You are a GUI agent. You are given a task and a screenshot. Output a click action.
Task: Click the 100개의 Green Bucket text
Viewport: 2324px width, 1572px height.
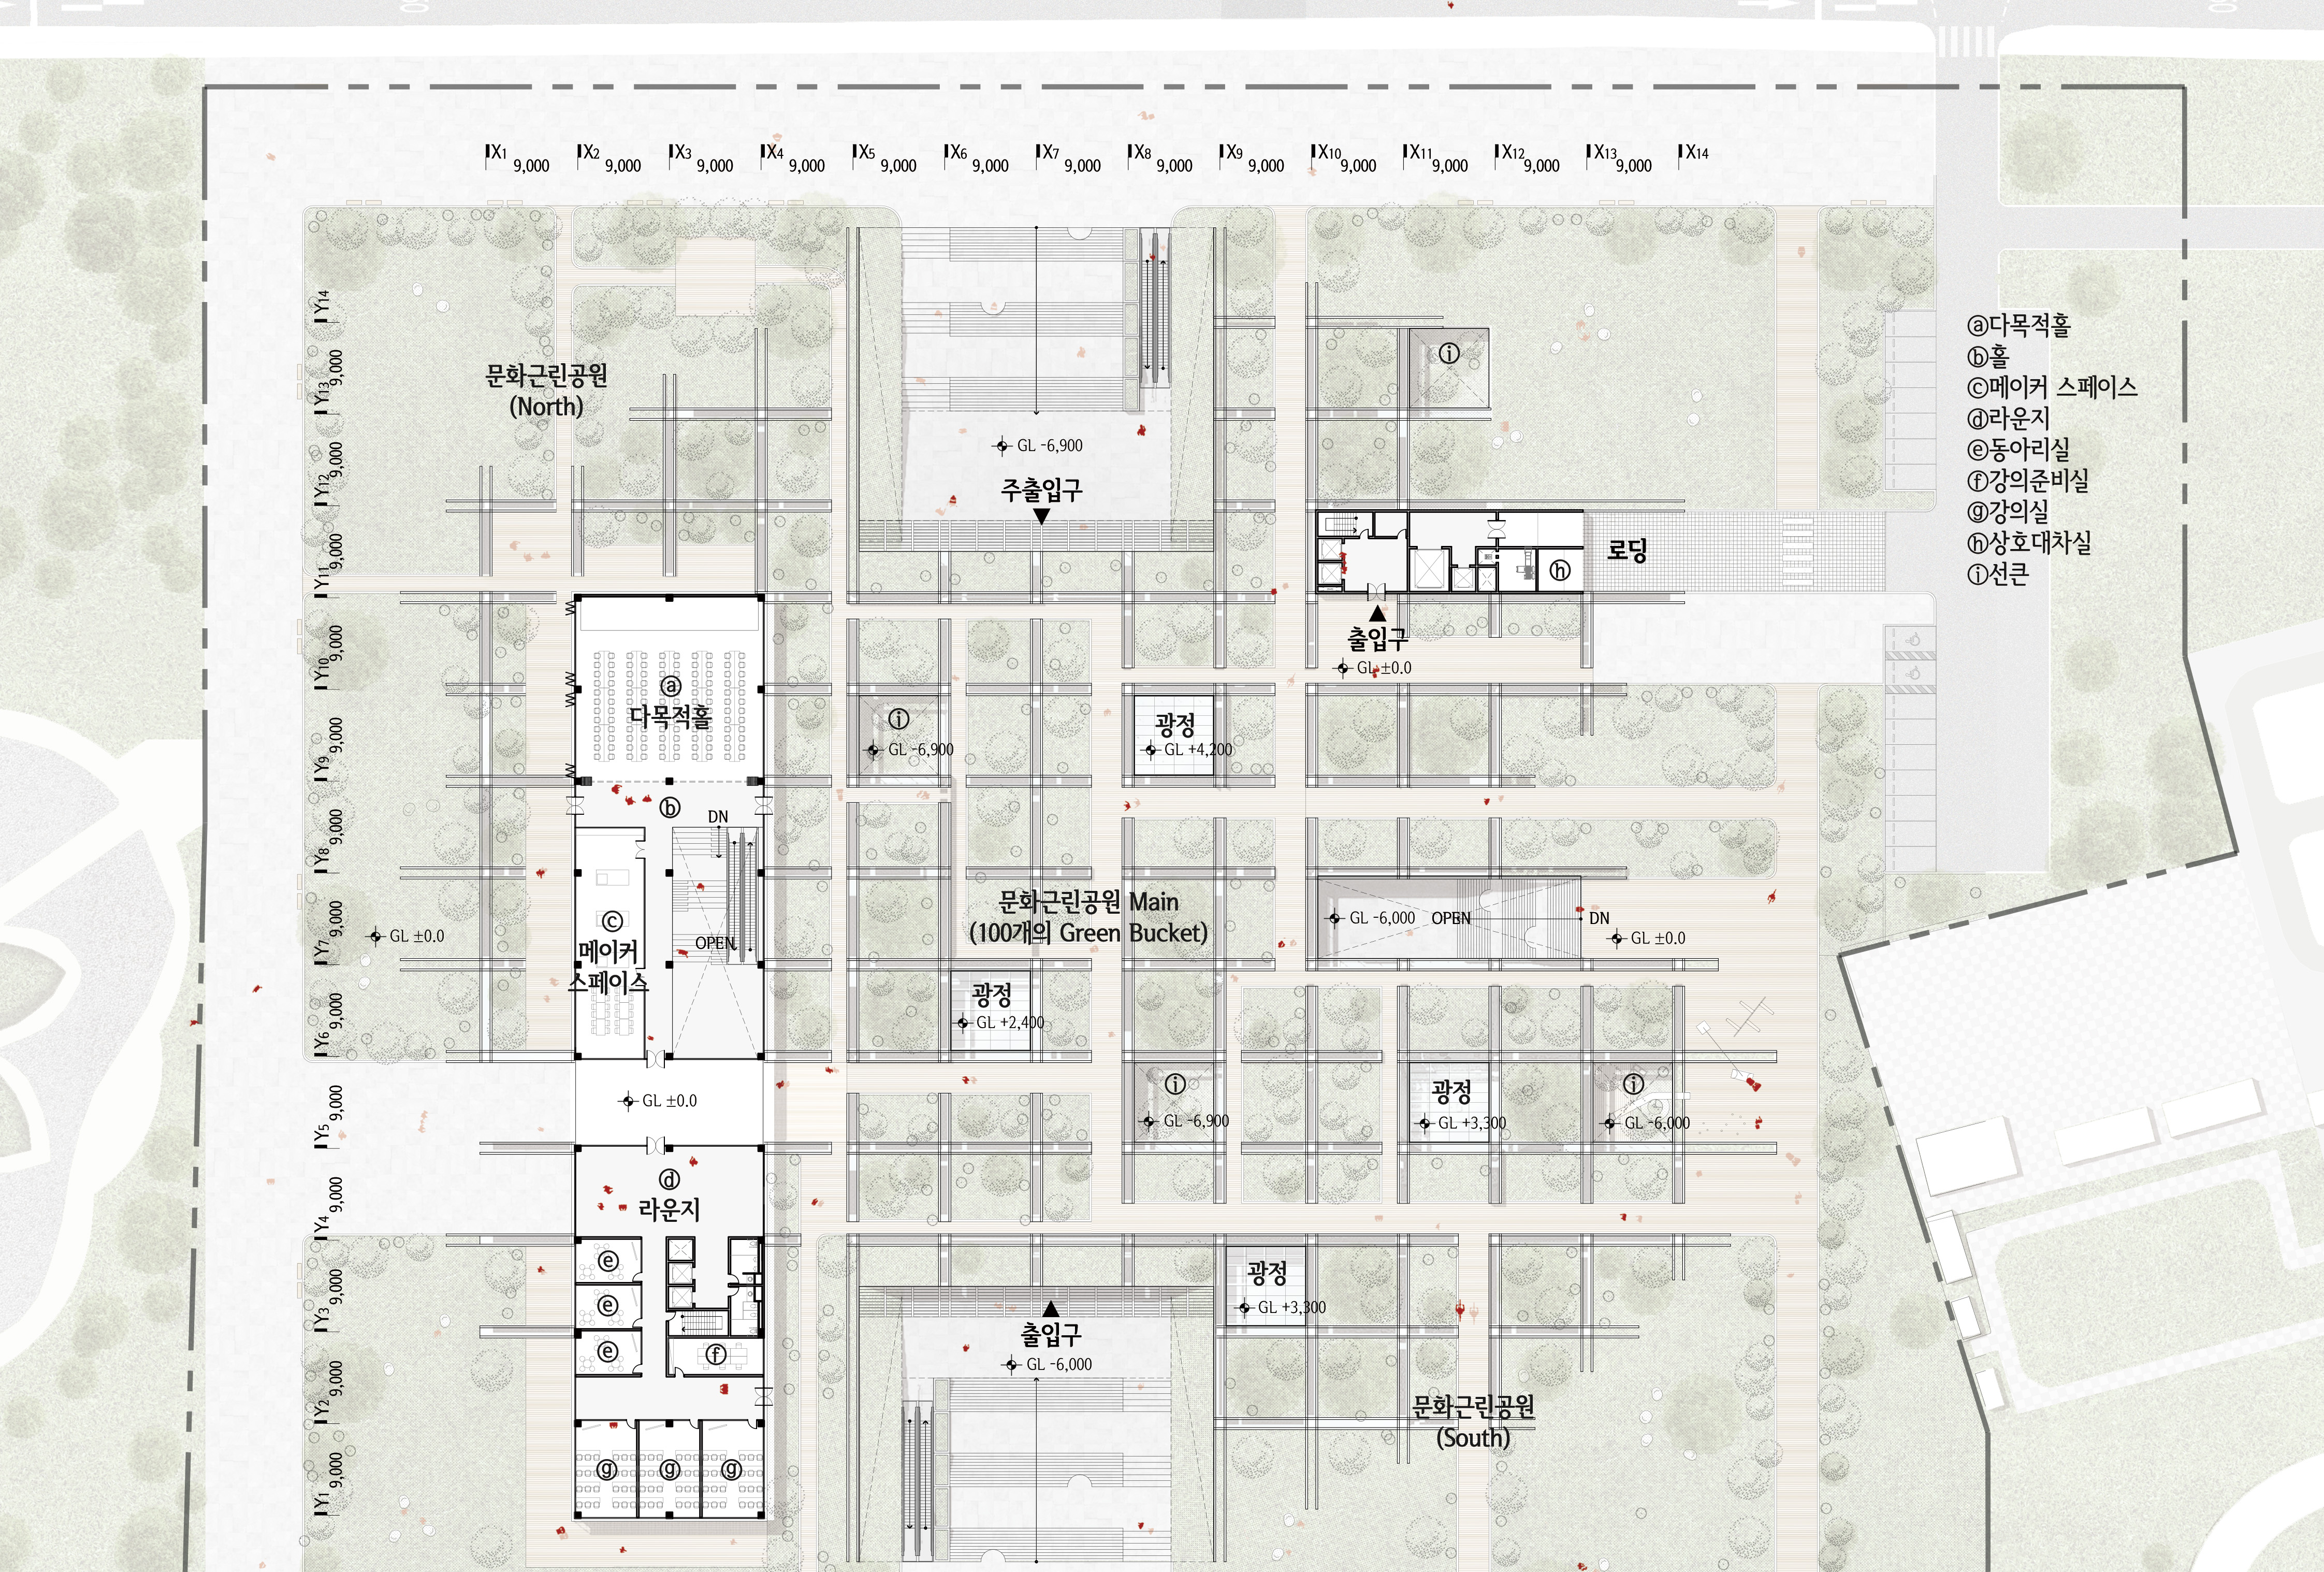(1088, 933)
